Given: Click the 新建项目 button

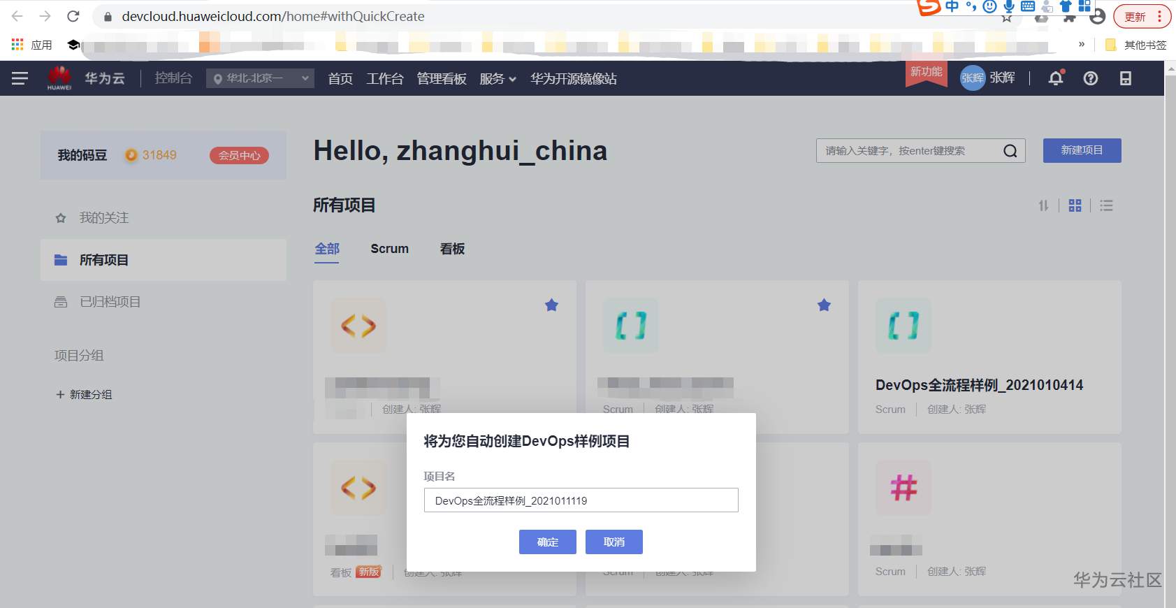Looking at the screenshot, I should pos(1082,150).
